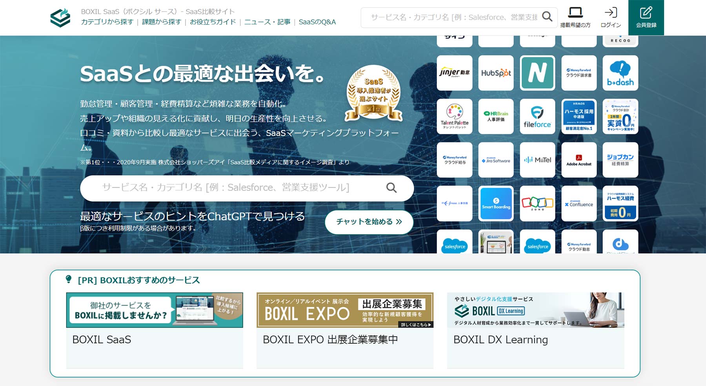Click the SaaSとの最適な出会いを。 headline
The image size is (706, 386).
[x=202, y=74]
